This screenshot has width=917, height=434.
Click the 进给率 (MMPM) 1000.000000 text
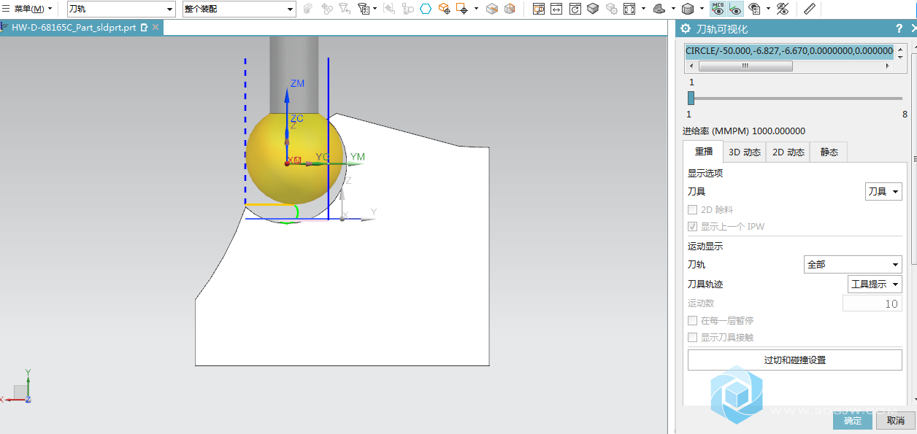point(744,131)
